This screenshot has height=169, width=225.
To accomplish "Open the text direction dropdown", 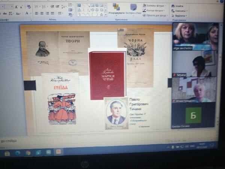I will click(70, 5).
